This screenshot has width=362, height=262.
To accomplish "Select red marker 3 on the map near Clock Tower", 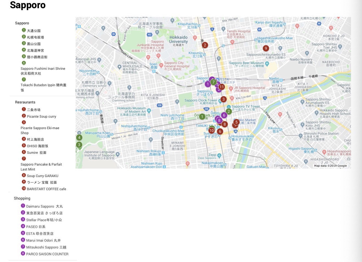I will pos(224,99).
